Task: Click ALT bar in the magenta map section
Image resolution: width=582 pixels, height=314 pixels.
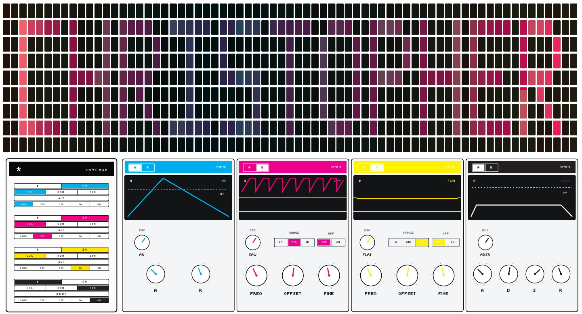Action: point(61,230)
